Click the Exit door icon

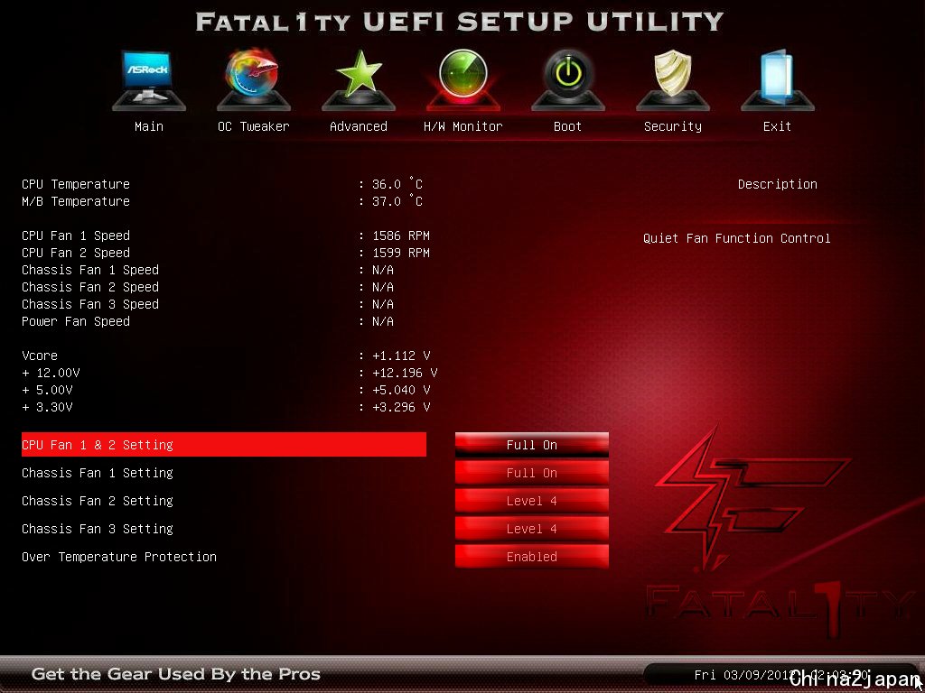778,80
